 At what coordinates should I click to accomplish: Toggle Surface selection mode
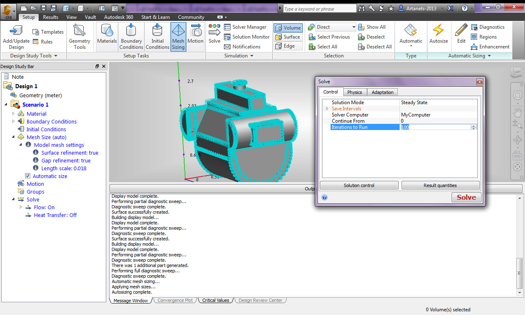click(x=288, y=37)
